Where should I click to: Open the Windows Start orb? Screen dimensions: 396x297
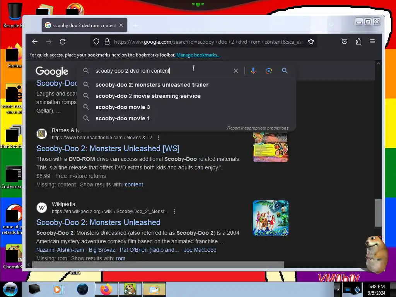tap(10, 289)
